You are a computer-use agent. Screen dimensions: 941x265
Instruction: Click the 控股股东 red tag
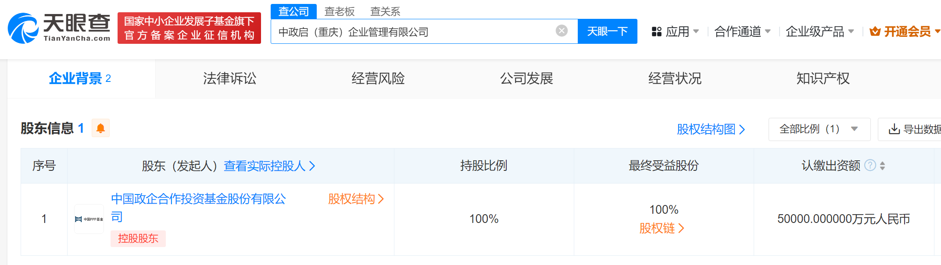(138, 238)
